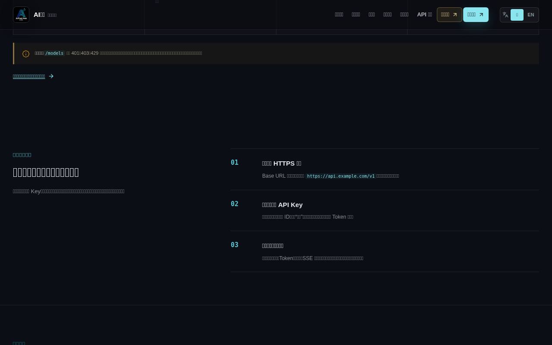Switch the language to EN
Viewport: 552px width, 345px height.
pyautogui.click(x=531, y=15)
